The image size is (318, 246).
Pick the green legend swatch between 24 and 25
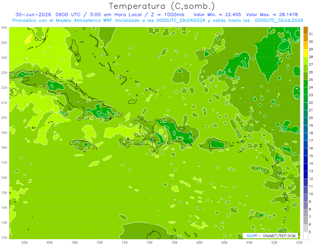click(306, 84)
